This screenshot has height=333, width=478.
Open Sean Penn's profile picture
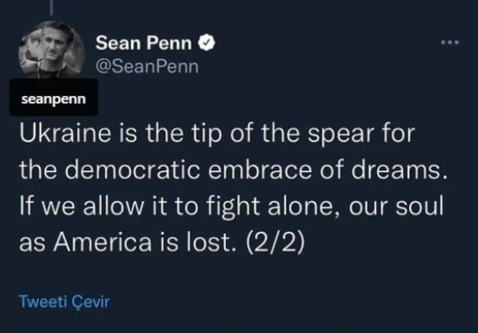point(52,50)
